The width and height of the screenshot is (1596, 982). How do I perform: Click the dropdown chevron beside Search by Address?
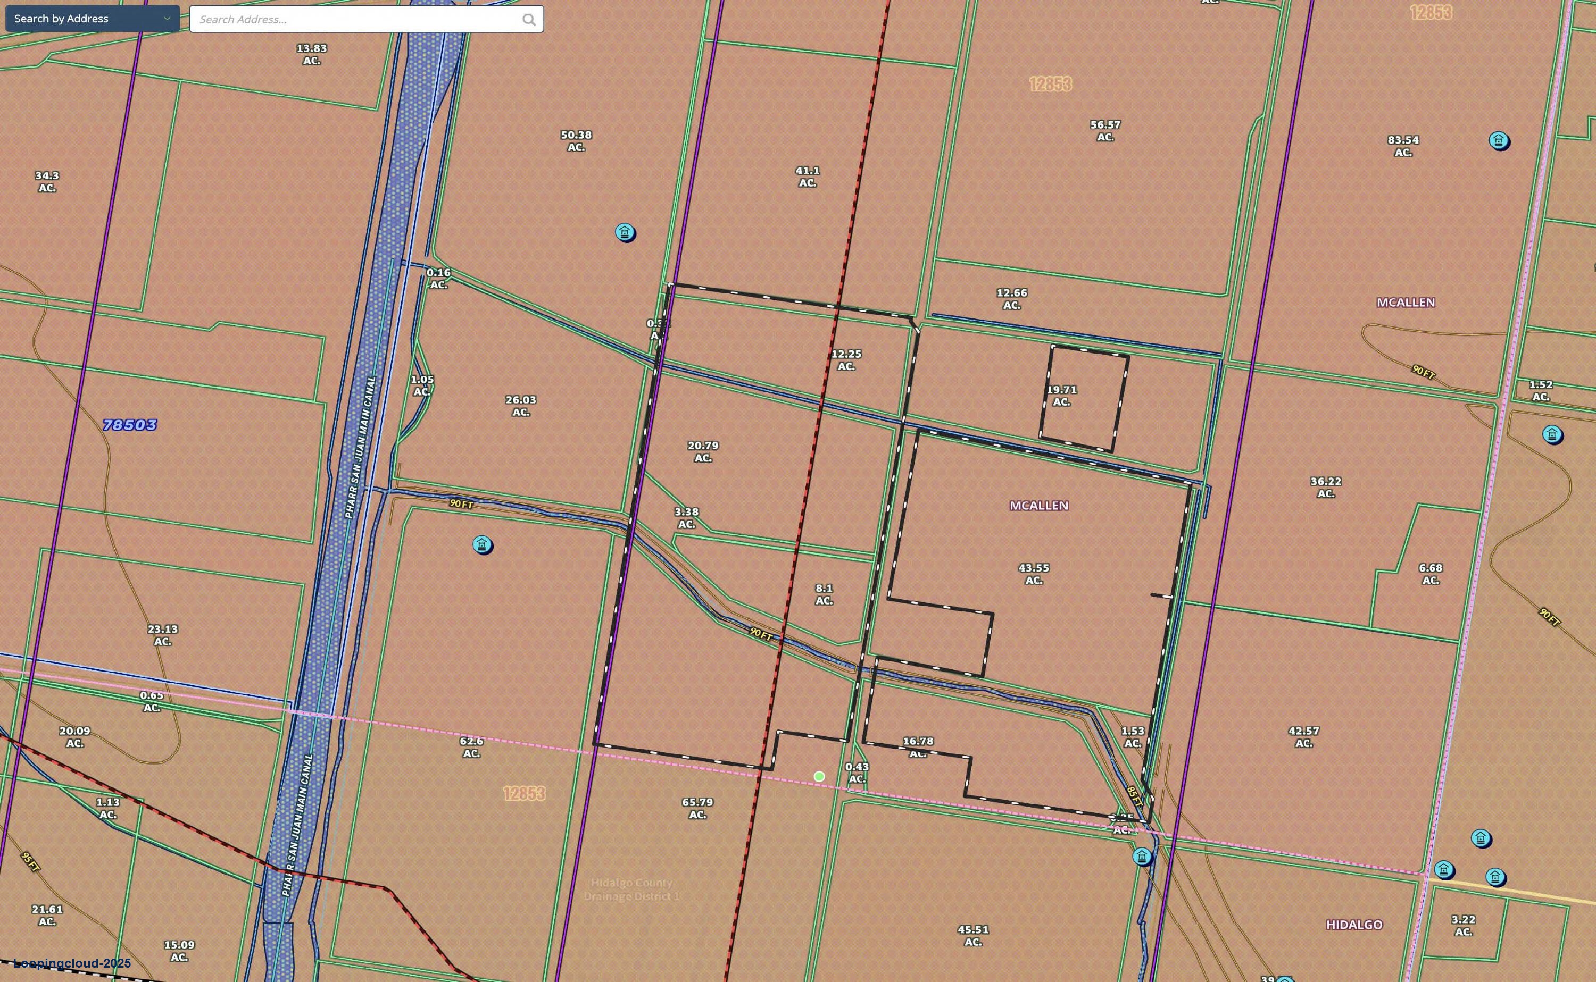(167, 19)
